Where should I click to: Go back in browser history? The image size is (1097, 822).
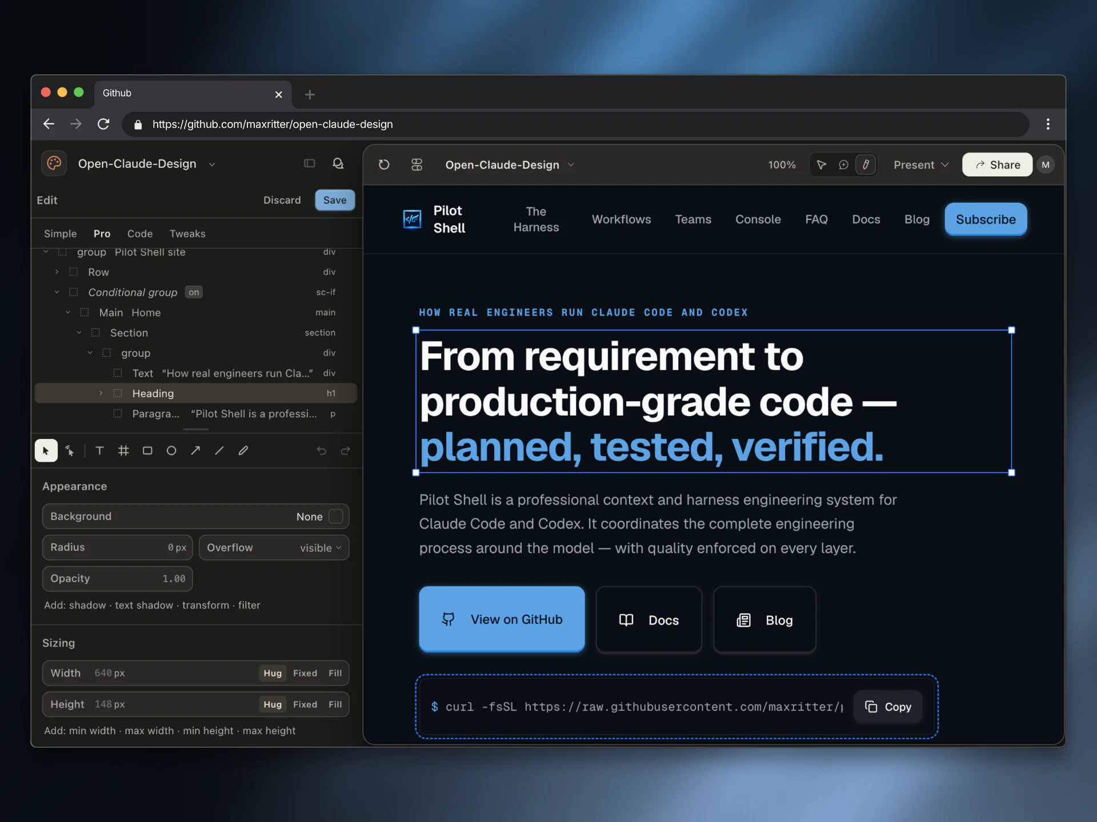49,124
